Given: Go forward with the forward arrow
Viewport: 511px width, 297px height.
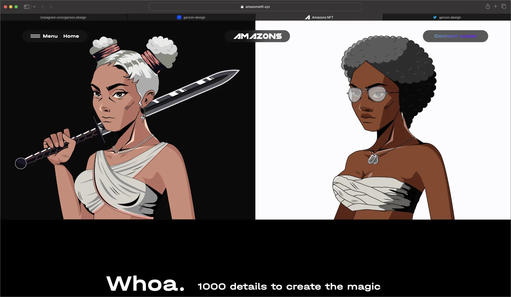Looking at the screenshot, I should point(51,7).
